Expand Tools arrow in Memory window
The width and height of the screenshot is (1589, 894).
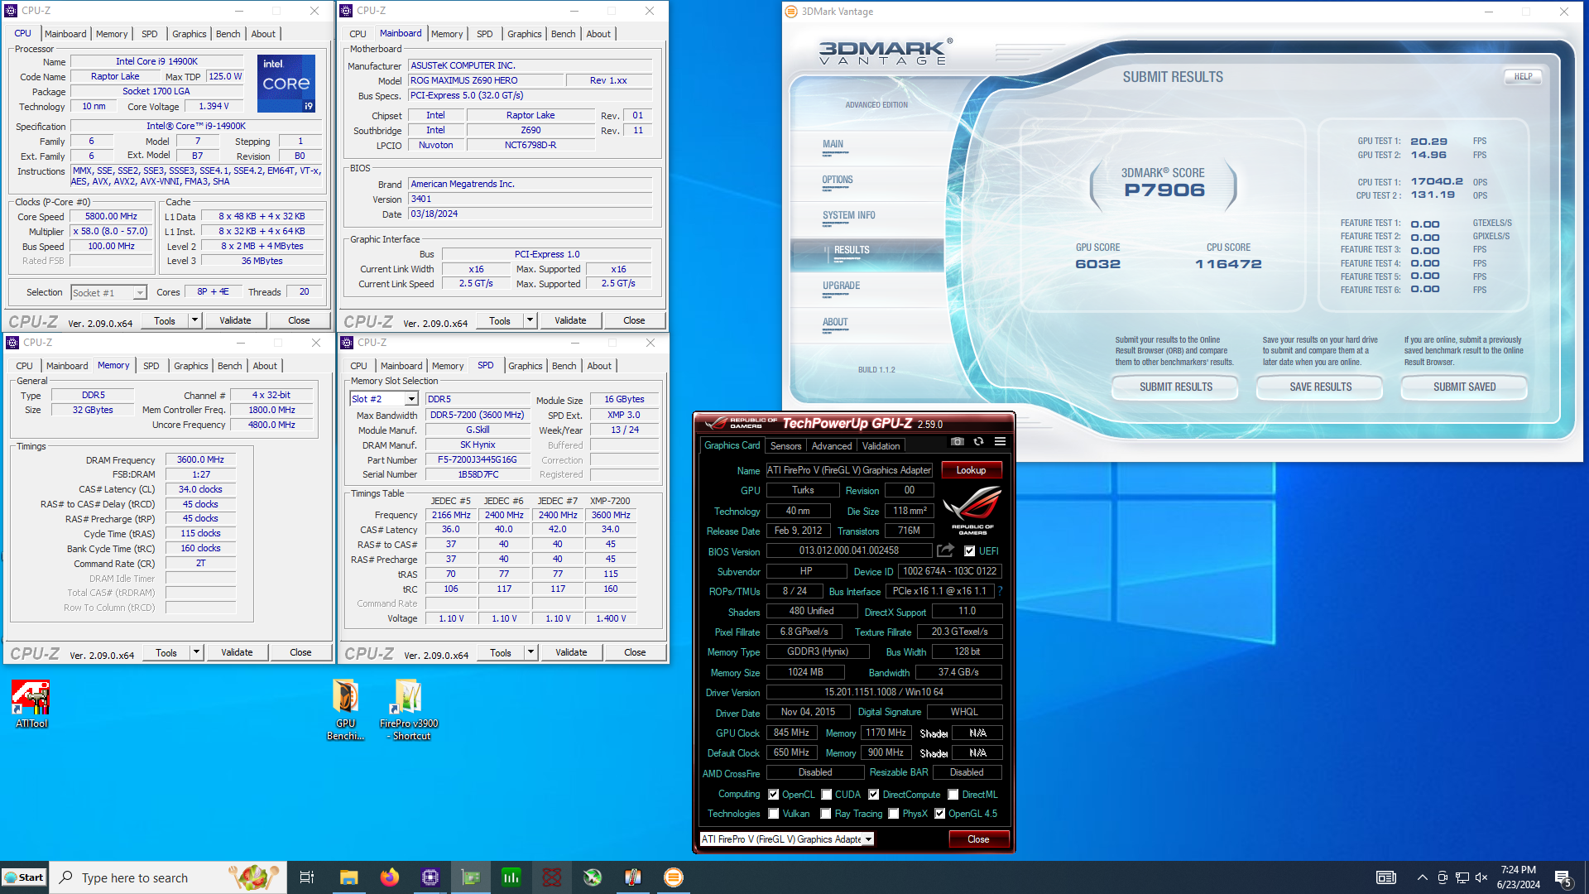197,652
